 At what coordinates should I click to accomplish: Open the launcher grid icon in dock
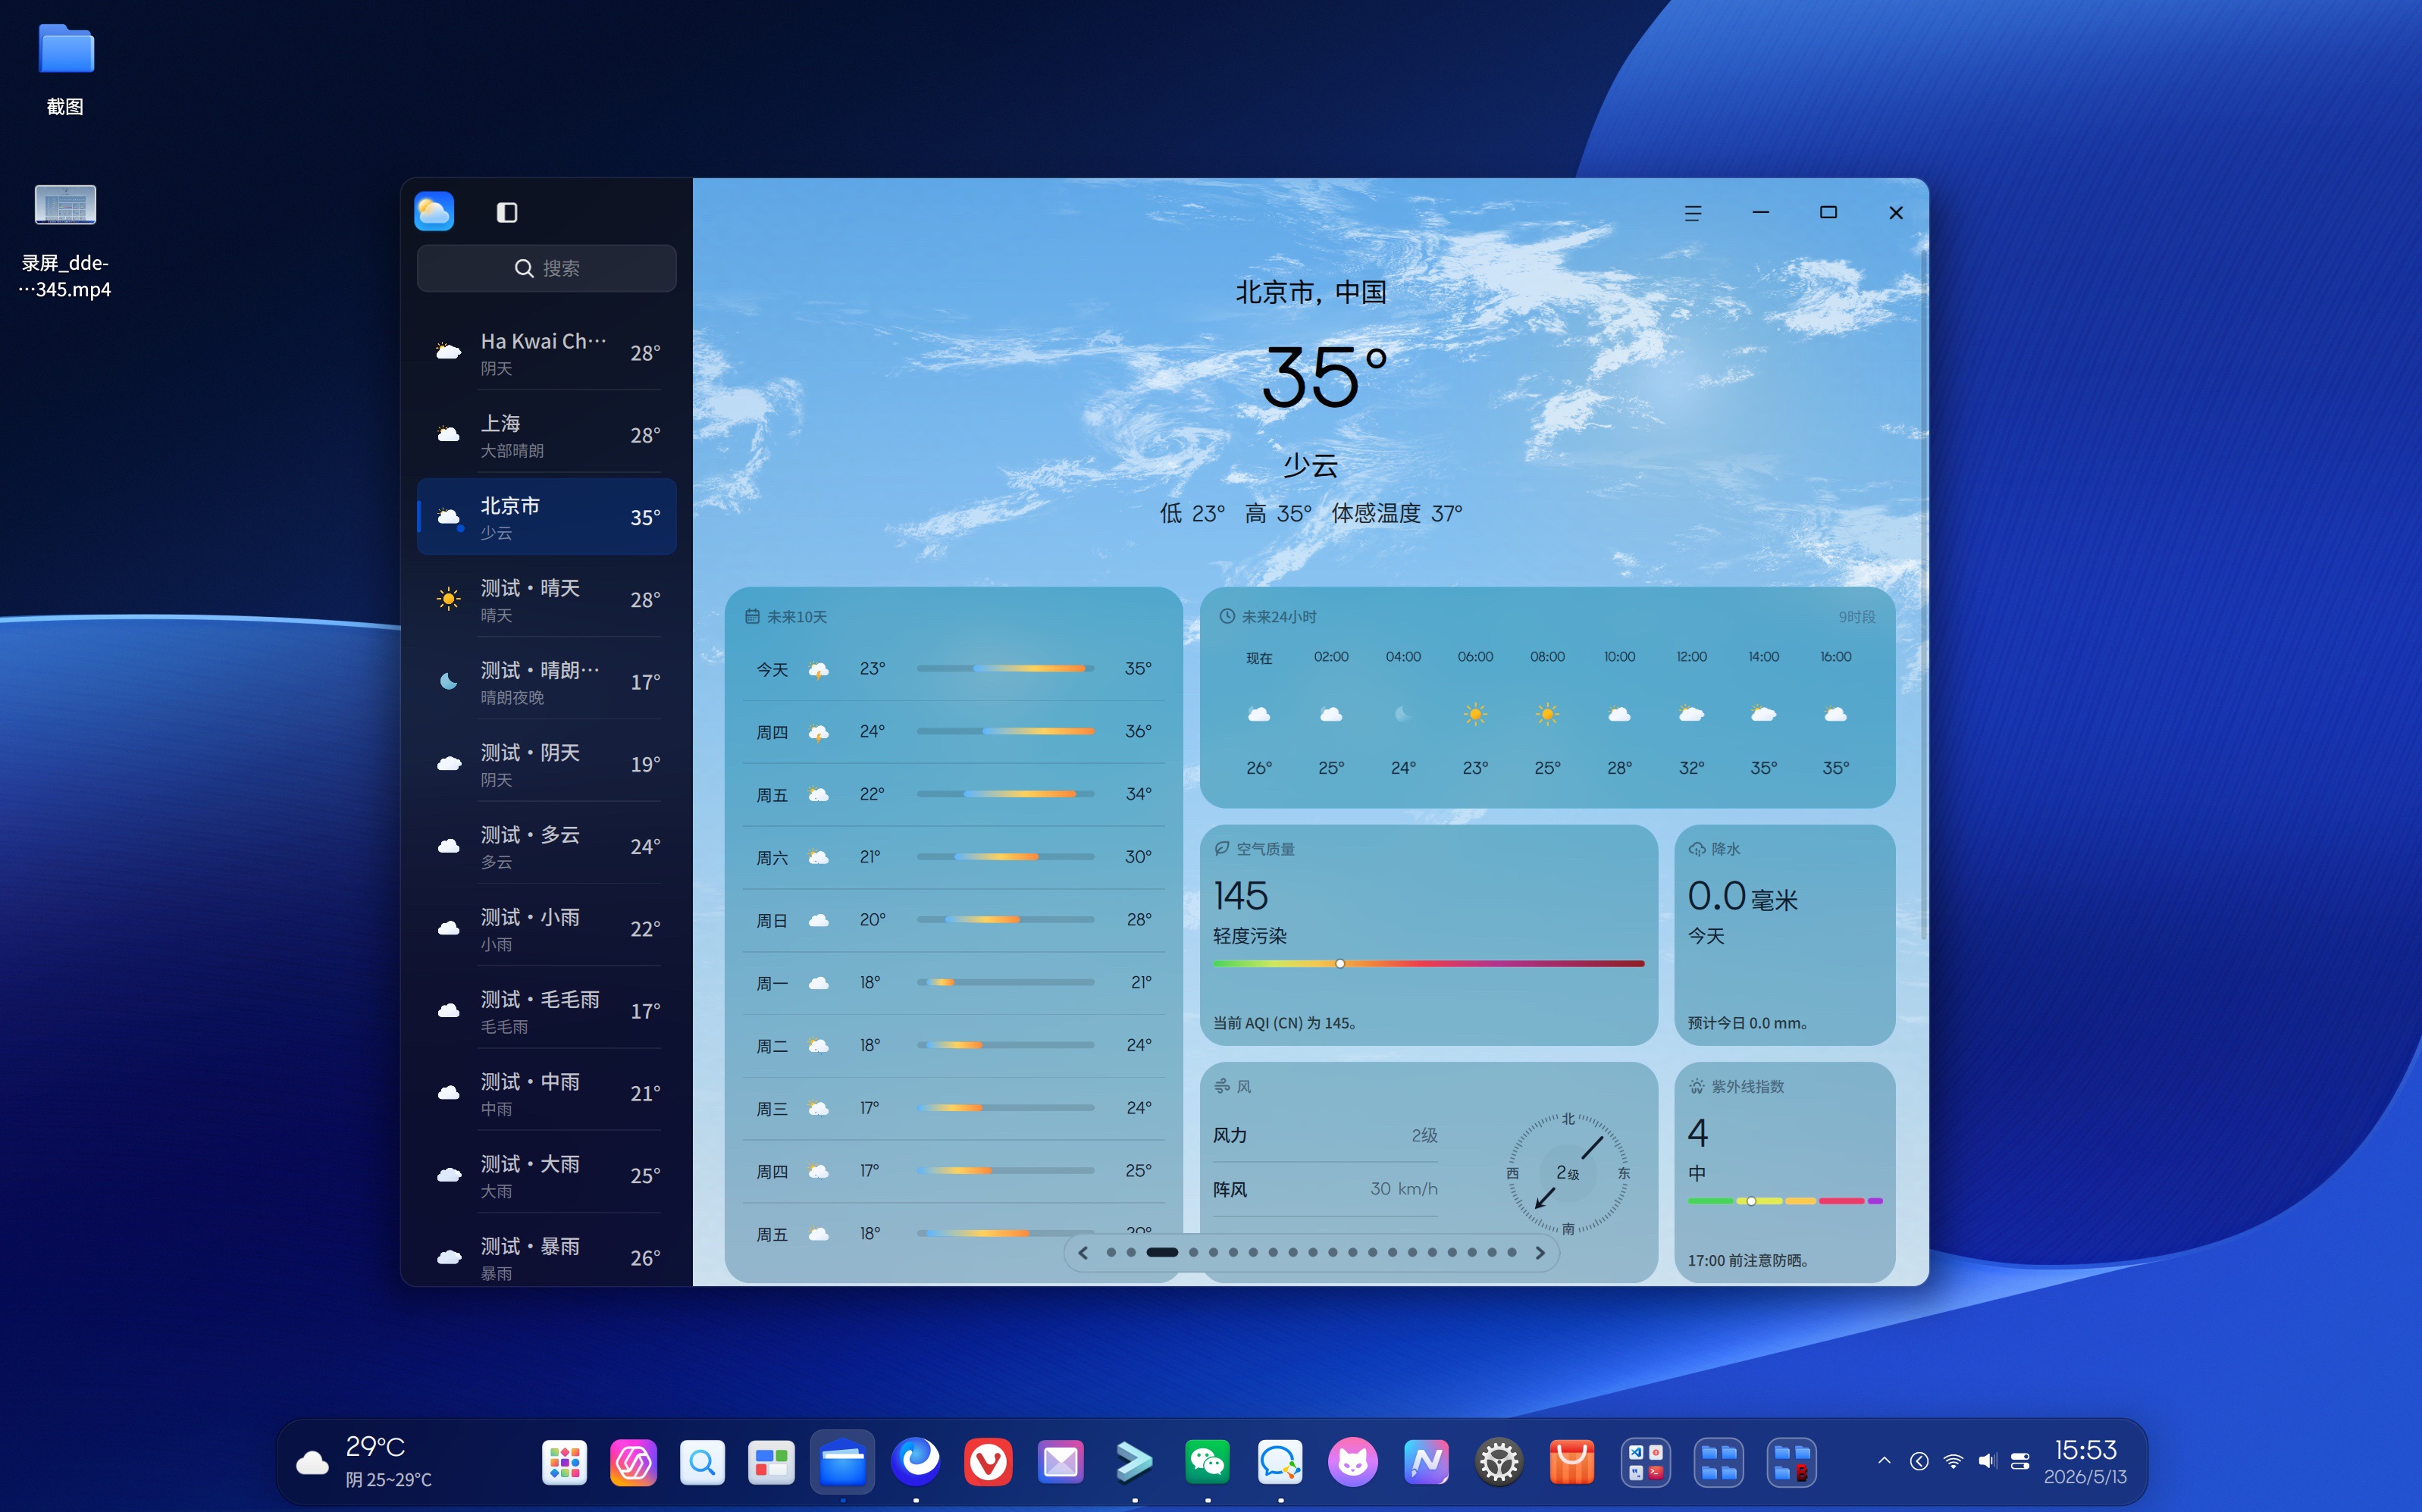point(564,1463)
